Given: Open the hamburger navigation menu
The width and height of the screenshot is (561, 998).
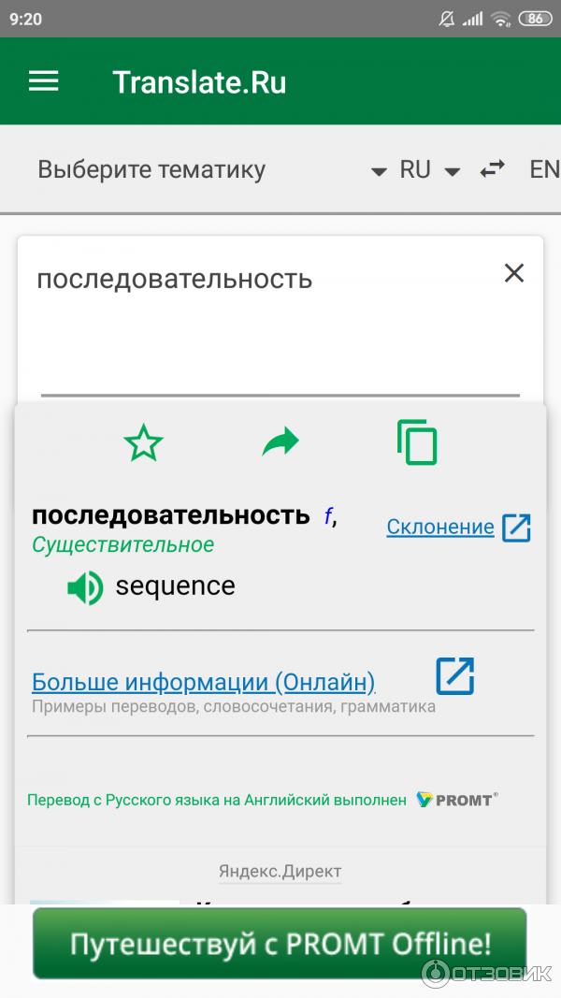Looking at the screenshot, I should point(44,81).
